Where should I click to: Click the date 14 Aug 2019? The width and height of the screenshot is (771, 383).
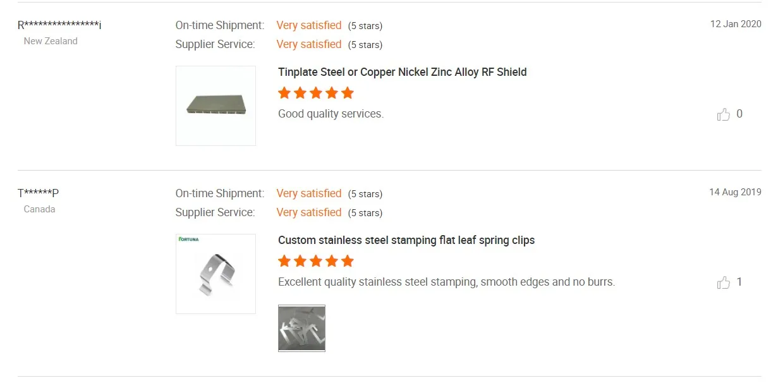click(x=735, y=192)
